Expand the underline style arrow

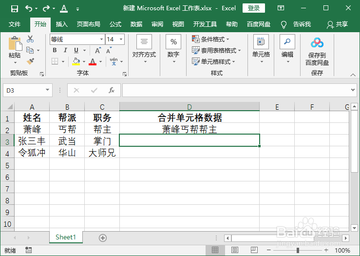point(84,50)
